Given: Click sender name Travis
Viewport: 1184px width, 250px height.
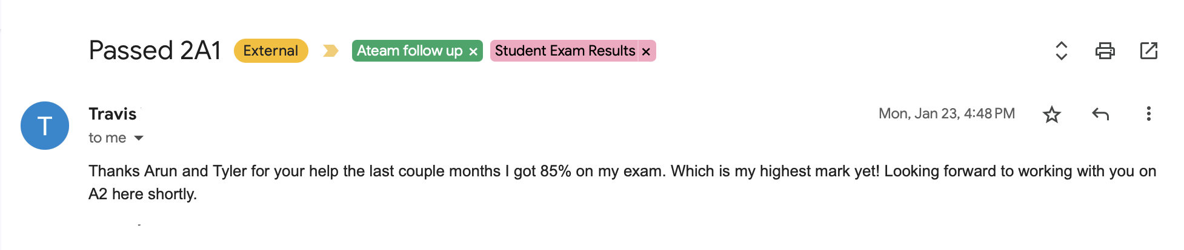Looking at the screenshot, I should pyautogui.click(x=113, y=114).
